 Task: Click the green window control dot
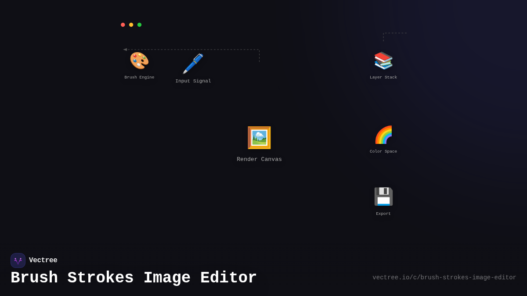pos(139,25)
